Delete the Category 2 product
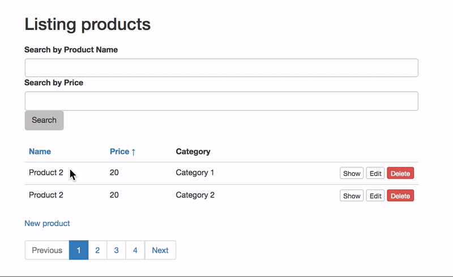453x277 pixels. click(x=400, y=196)
